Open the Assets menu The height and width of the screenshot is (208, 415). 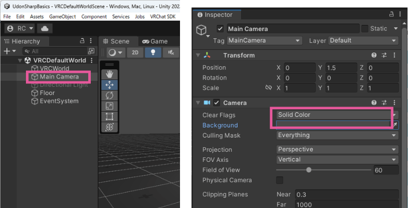point(37,17)
